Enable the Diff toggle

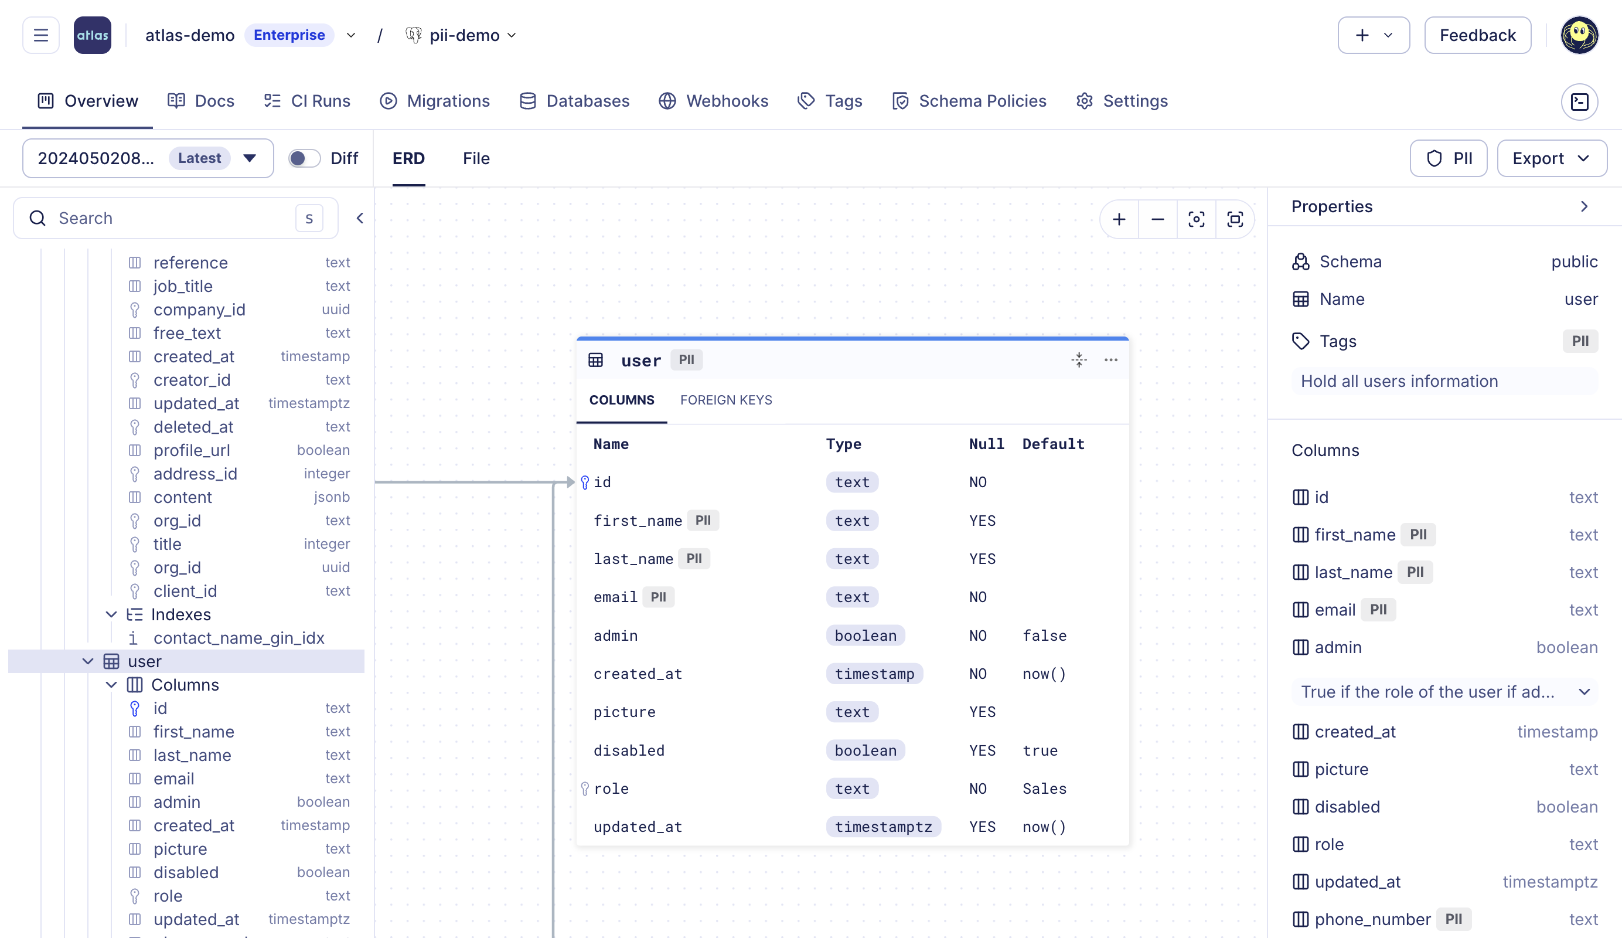tap(304, 158)
